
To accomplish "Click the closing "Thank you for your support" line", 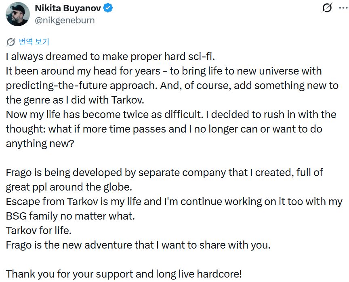I will [x=124, y=274].
